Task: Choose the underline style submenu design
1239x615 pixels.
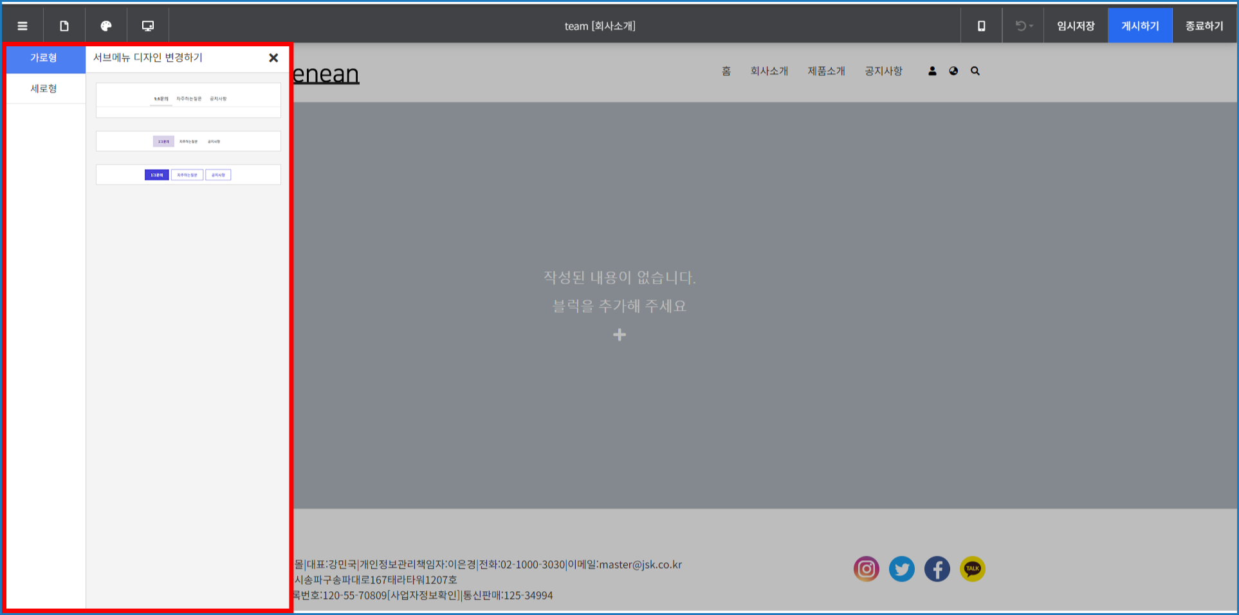Action: coord(188,100)
